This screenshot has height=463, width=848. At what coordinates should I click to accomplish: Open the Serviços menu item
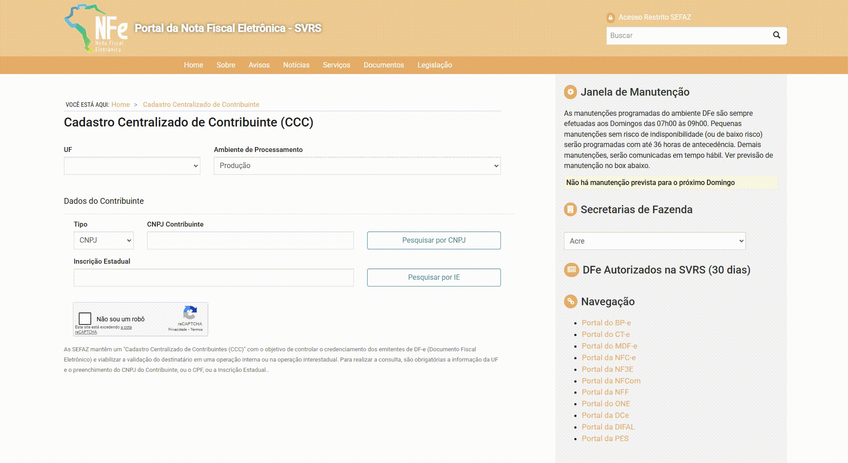(336, 65)
